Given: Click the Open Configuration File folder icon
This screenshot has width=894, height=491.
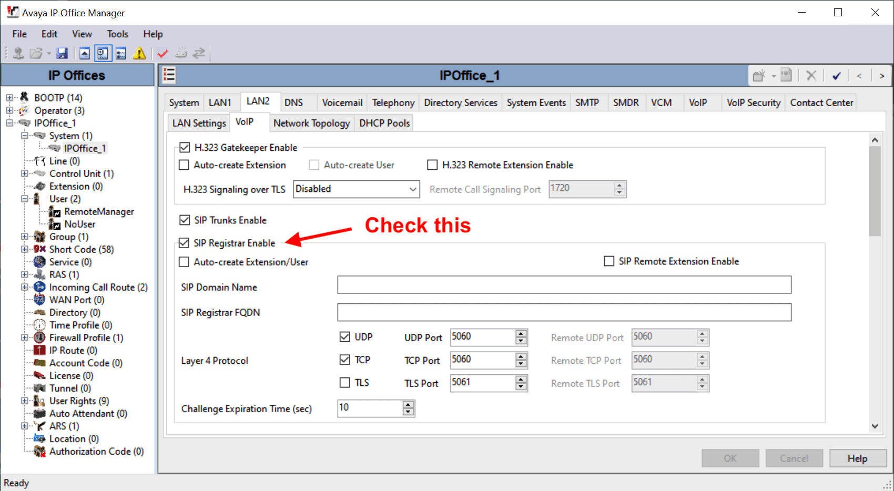Looking at the screenshot, I should click(36, 53).
